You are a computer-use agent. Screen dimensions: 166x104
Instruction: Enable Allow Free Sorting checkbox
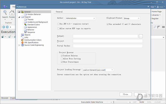62,59
